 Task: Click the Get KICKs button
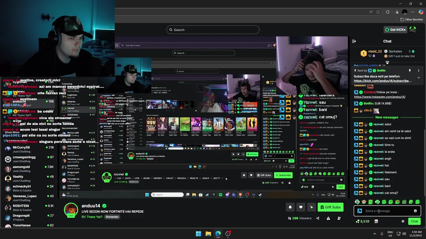395,30
